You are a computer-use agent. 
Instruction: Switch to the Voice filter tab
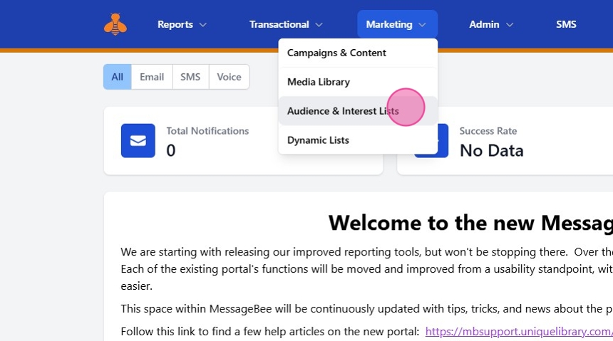tap(229, 77)
